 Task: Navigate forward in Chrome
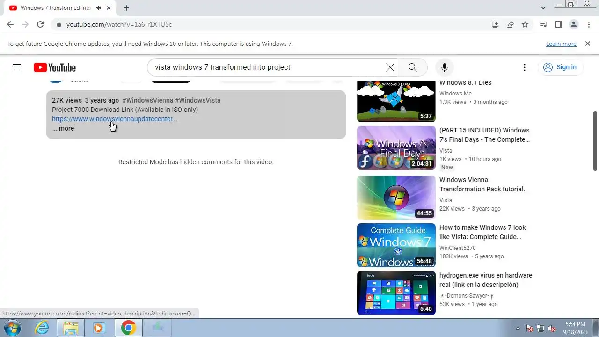pos(25,24)
